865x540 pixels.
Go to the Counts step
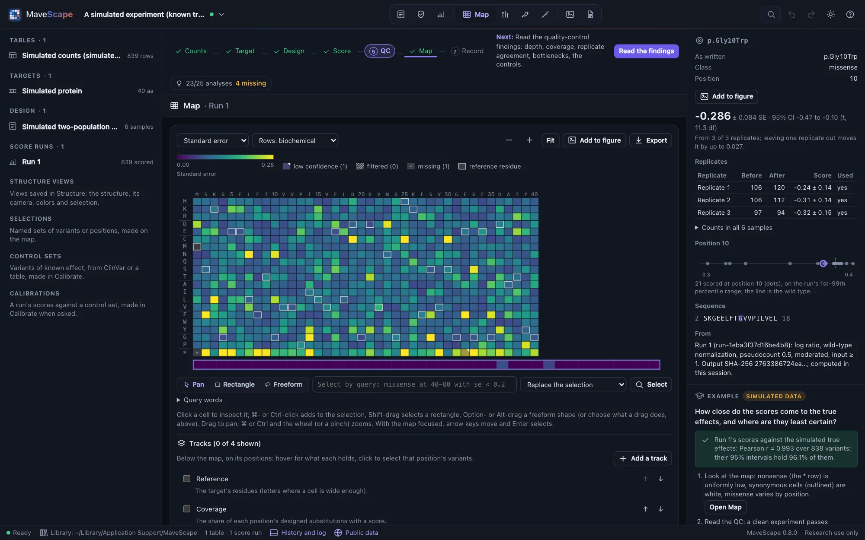click(x=191, y=51)
